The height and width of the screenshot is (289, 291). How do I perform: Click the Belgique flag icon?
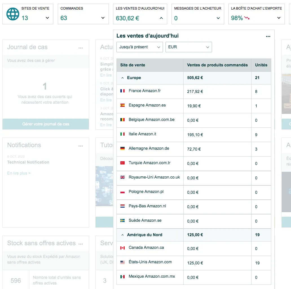[x=122, y=119]
